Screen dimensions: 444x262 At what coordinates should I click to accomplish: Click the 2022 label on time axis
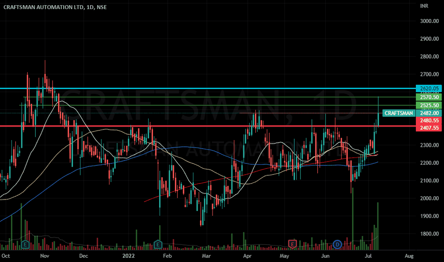coord(129,256)
